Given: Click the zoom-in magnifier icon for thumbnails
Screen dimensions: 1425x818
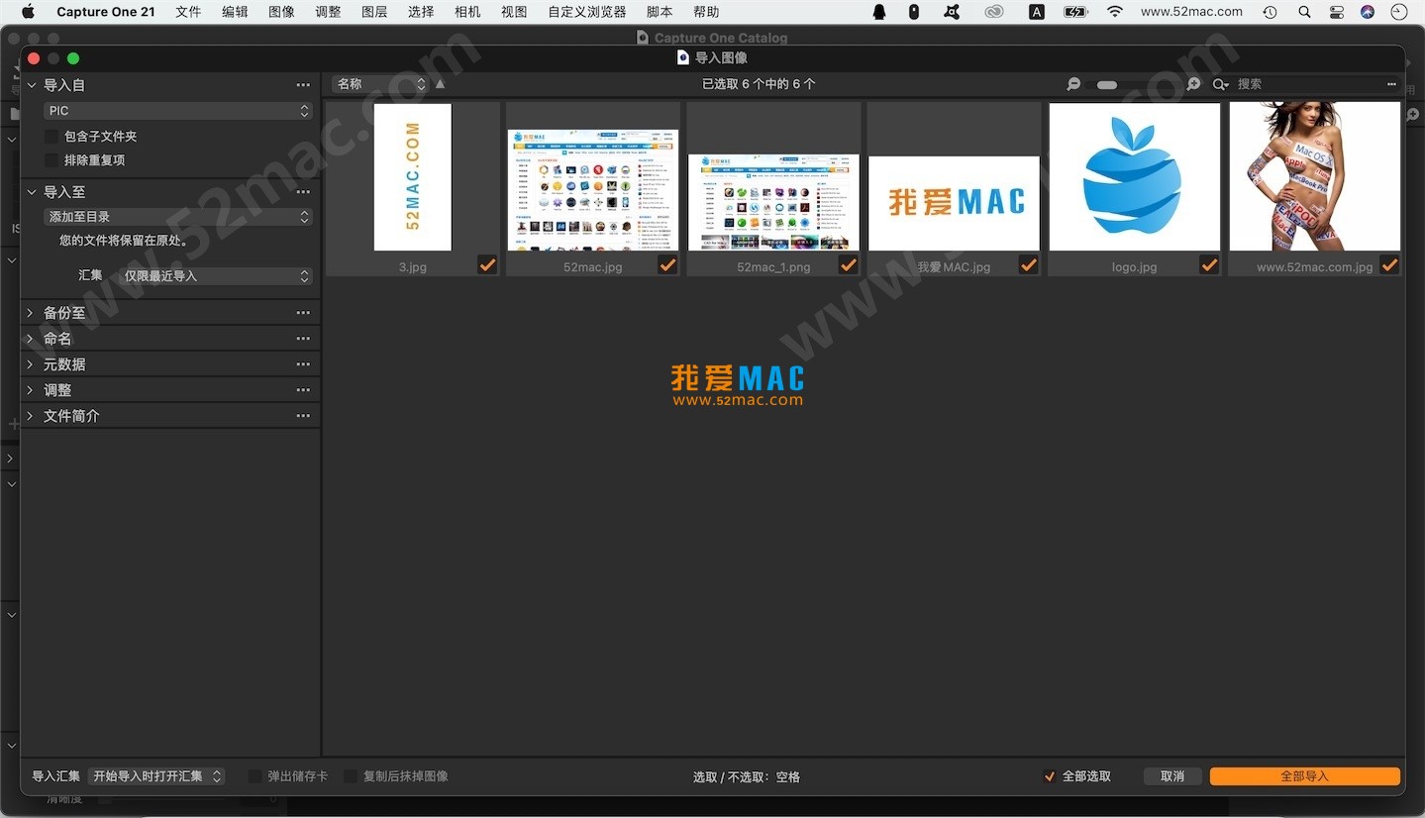Looking at the screenshot, I should click(1193, 84).
